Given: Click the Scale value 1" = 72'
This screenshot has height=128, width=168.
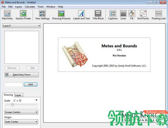Looking at the screenshot, I should tap(17, 100).
